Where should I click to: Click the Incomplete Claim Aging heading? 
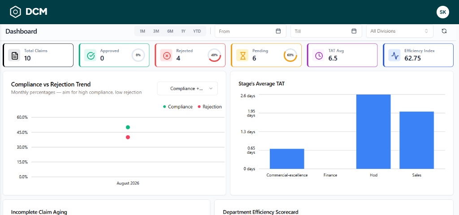point(39,212)
